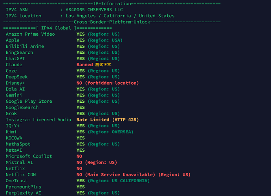Click the 'Cross-Border-Platform-Unlock' header text

click(x=112, y=22)
